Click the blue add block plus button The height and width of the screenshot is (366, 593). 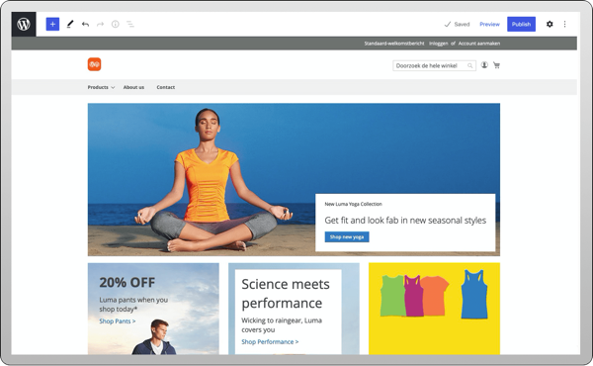tap(52, 24)
